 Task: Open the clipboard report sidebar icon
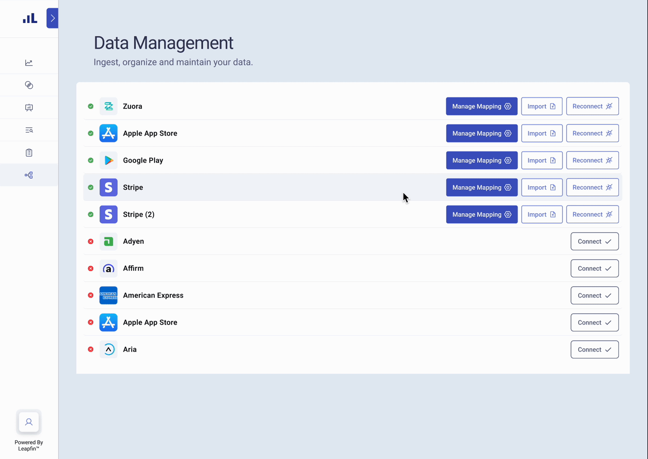(29, 153)
